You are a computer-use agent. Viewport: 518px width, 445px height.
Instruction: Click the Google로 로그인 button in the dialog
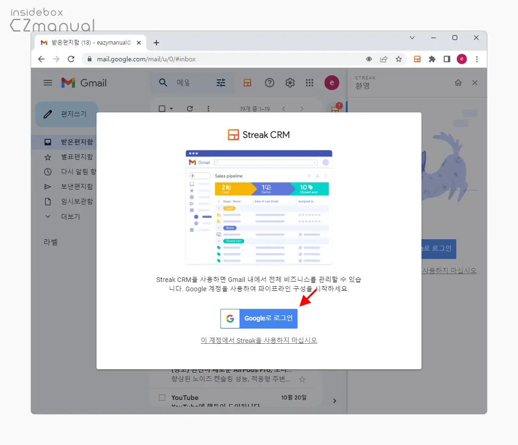coord(259,318)
